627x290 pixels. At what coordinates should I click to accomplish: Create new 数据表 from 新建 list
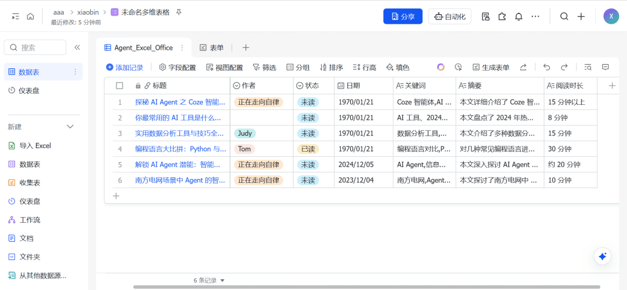click(x=24, y=164)
